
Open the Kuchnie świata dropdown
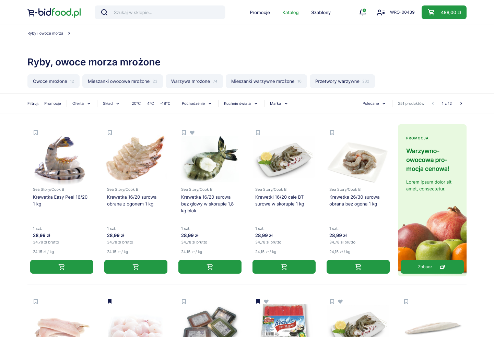pos(241,103)
